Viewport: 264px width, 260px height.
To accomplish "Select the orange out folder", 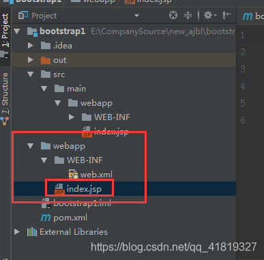I will point(60,60).
